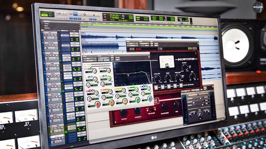Click the Darkness knob on red plugin
This screenshot has width=266, height=149.
[x=164, y=107]
